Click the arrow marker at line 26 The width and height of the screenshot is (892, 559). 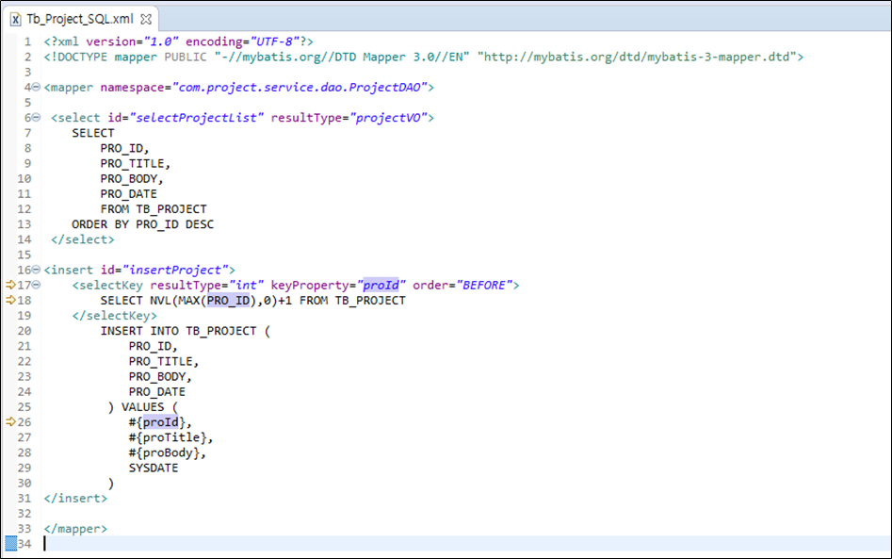coord(10,421)
